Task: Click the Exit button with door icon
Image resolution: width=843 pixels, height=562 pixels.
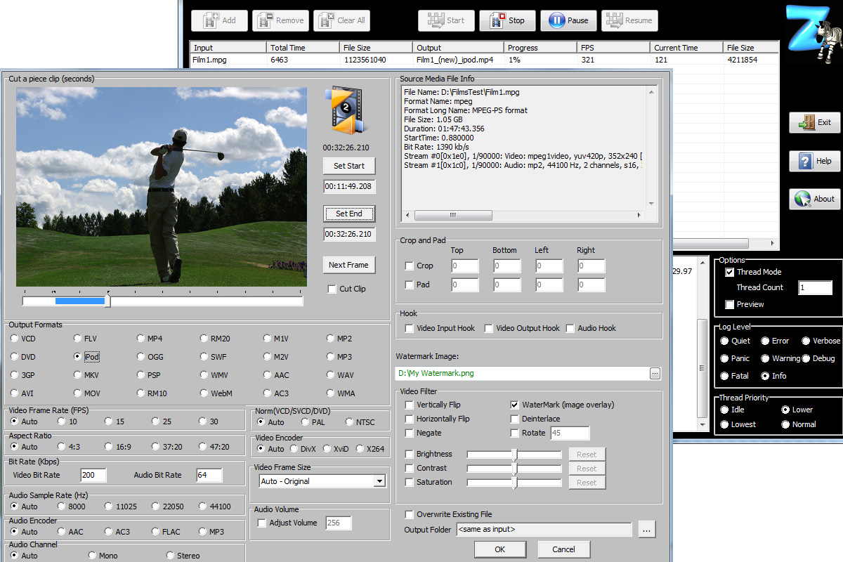Action: point(814,123)
